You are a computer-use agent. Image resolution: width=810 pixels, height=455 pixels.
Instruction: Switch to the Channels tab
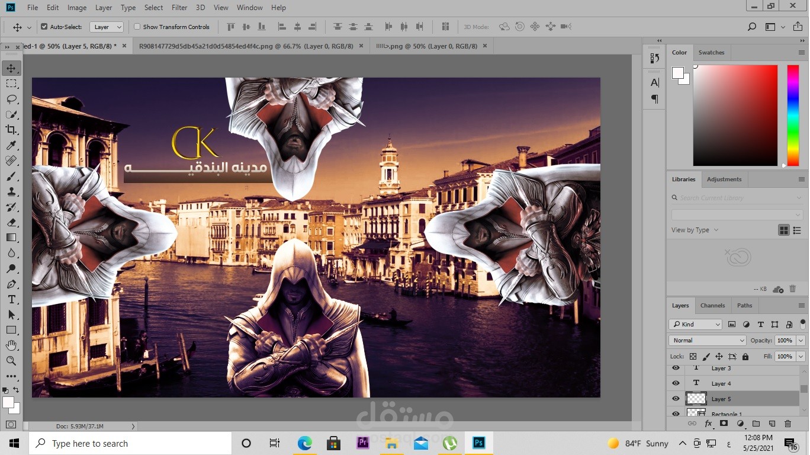click(712, 306)
